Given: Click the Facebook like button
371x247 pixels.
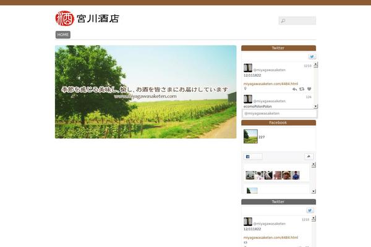Looking at the screenshot, I should 253,156.
